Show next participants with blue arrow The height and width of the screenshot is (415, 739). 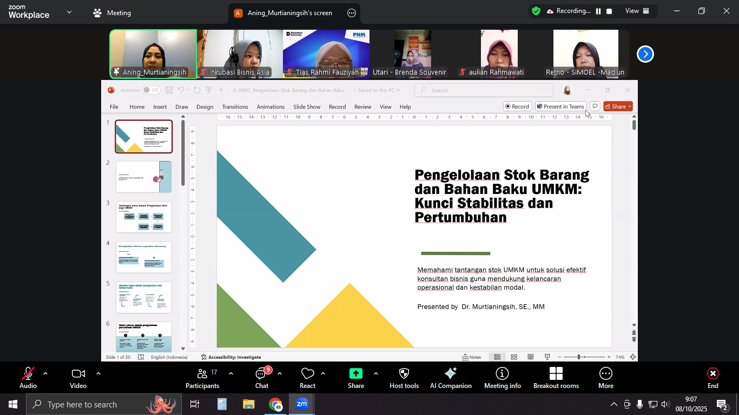645,54
